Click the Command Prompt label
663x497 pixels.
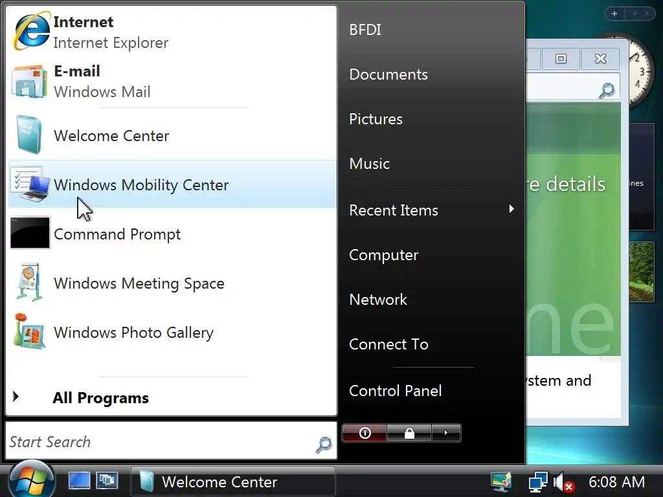117,234
